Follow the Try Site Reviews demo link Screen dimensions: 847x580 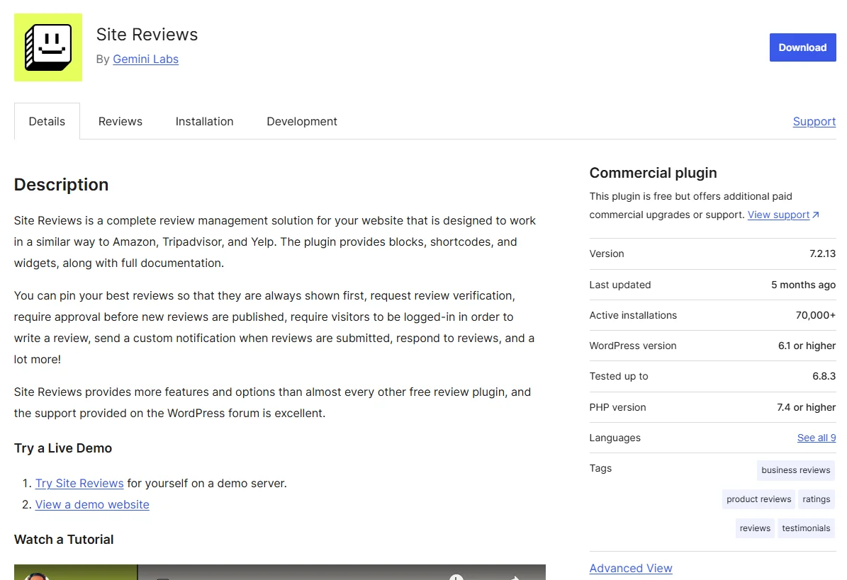[79, 484]
